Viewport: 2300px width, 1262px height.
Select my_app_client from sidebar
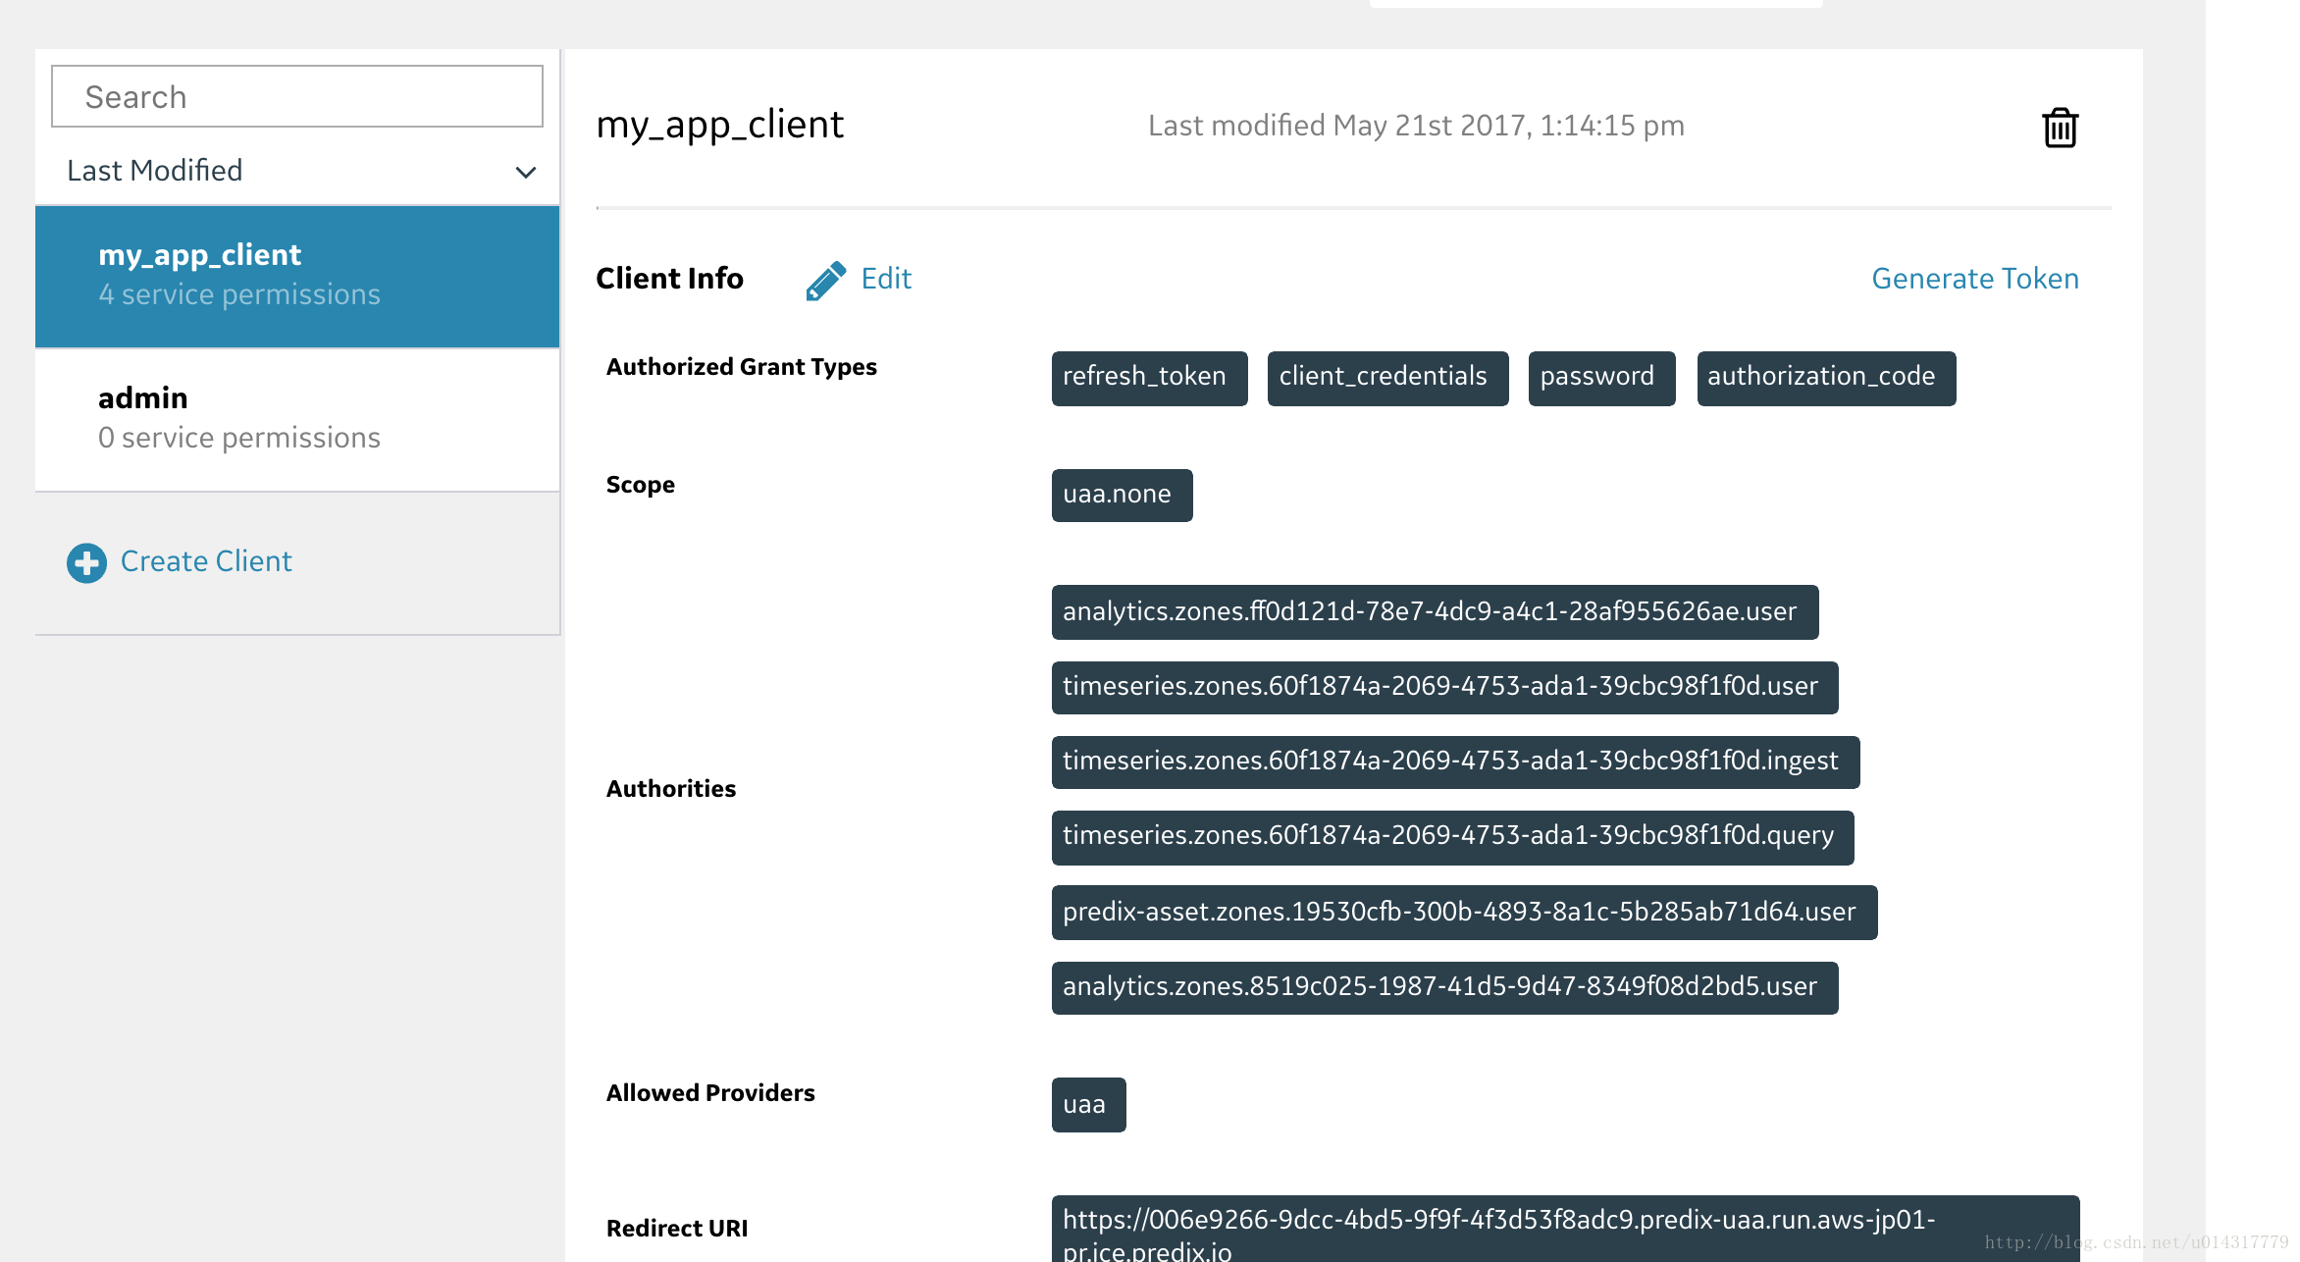pos(298,274)
